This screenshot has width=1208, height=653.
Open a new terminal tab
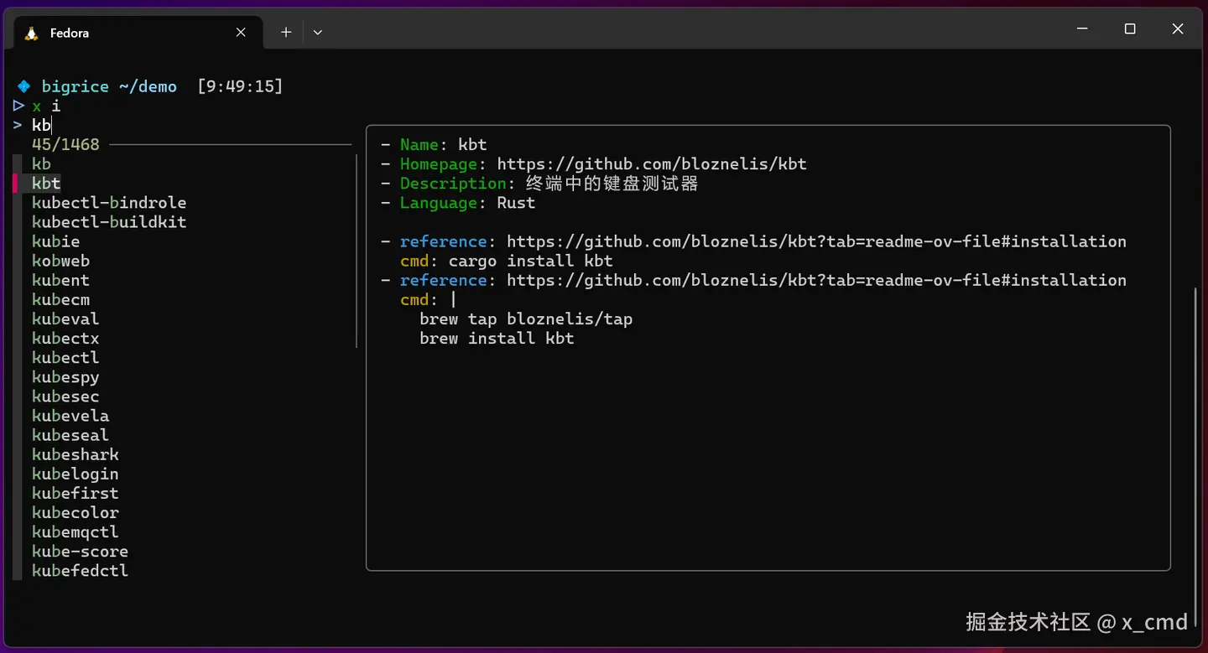[286, 33]
